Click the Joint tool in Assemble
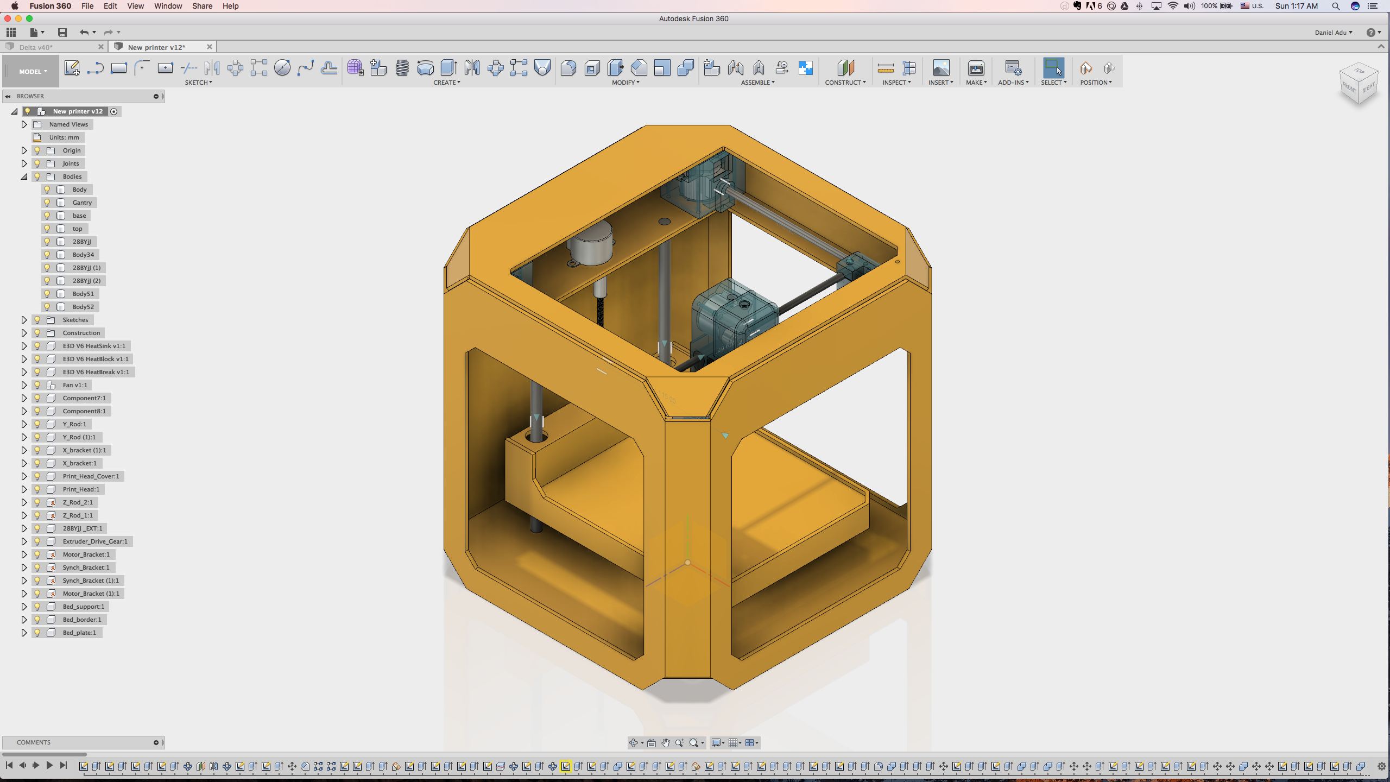 point(735,68)
